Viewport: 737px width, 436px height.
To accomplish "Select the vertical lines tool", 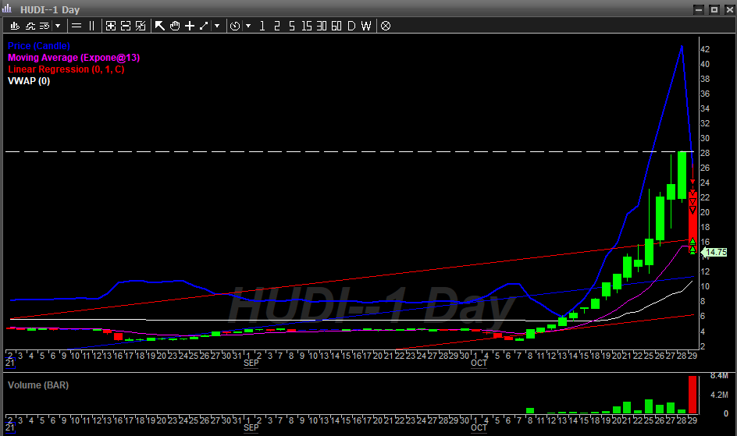I will (x=91, y=26).
